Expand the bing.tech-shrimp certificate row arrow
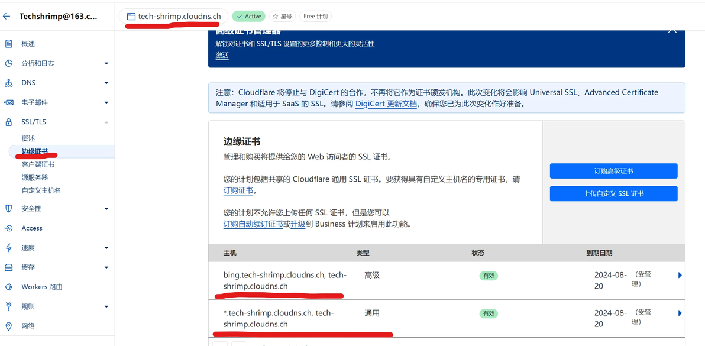705x346 pixels. point(680,275)
